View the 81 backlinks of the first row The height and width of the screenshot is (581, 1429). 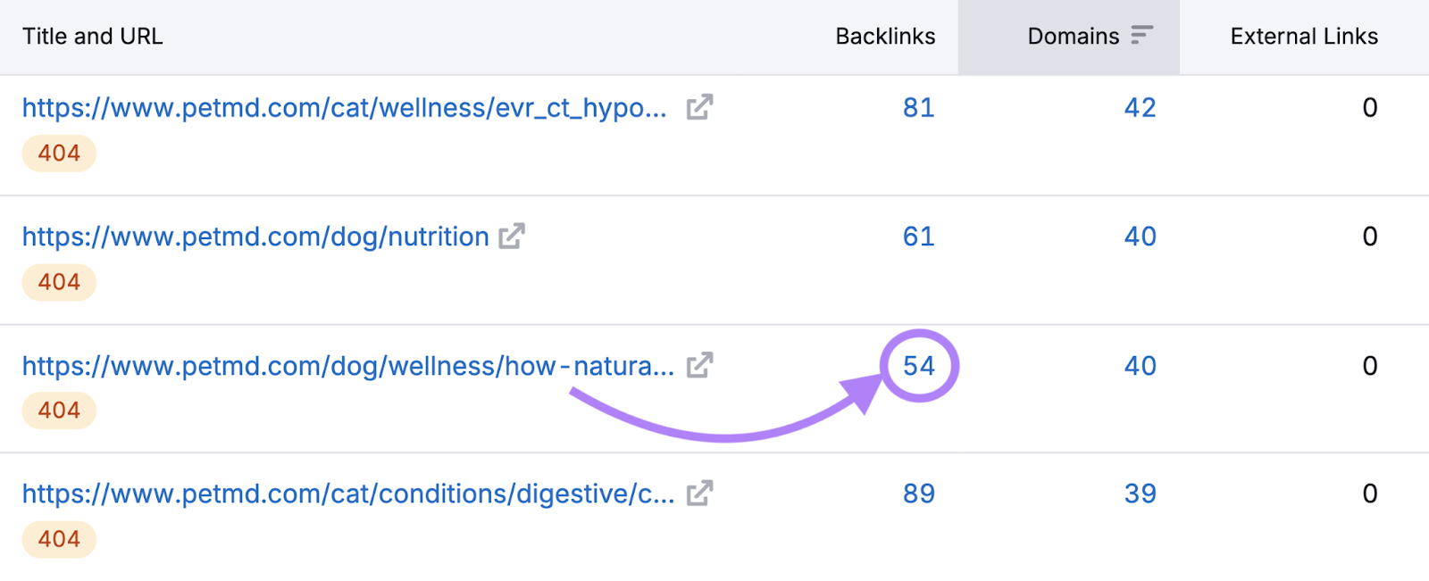[x=918, y=107]
